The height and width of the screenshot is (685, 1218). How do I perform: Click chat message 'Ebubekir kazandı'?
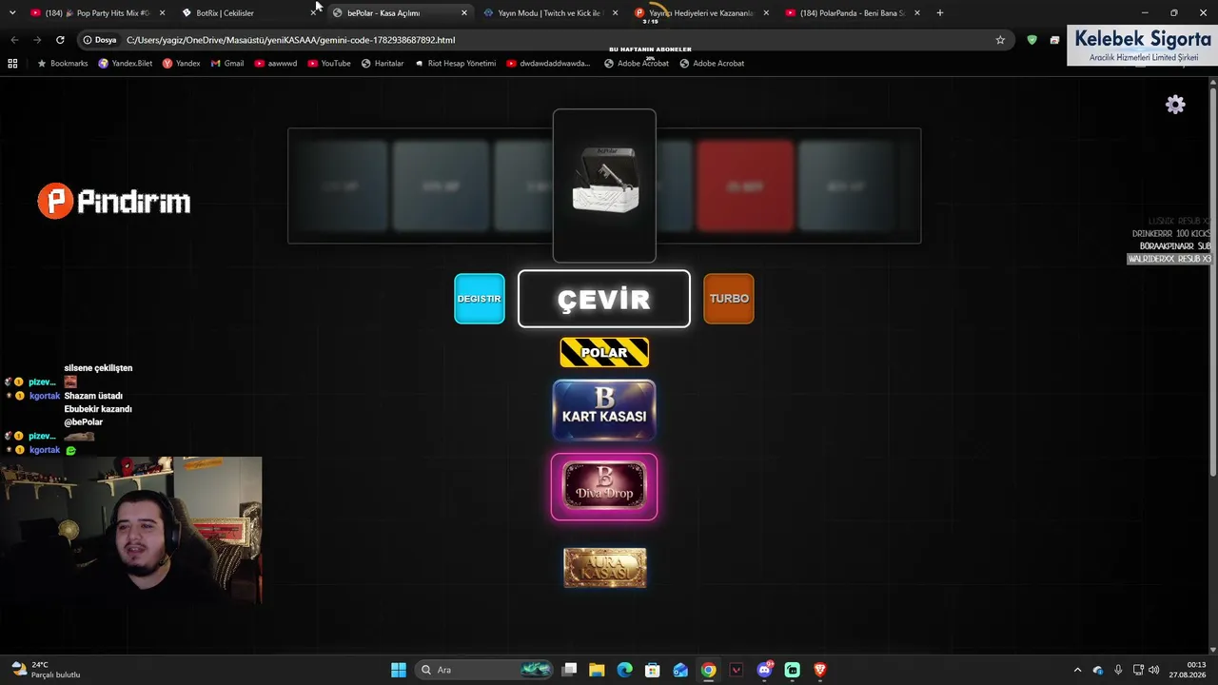click(x=98, y=409)
